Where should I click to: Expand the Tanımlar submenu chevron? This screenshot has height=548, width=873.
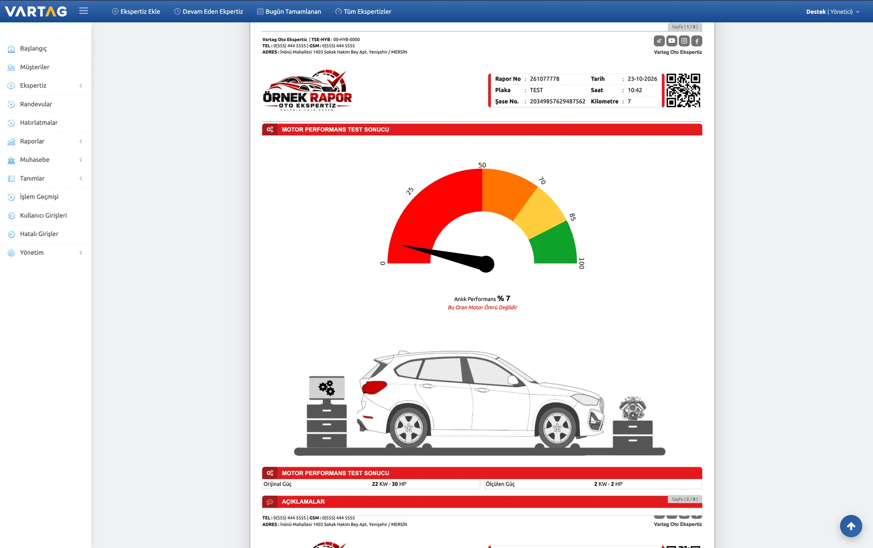(81, 179)
